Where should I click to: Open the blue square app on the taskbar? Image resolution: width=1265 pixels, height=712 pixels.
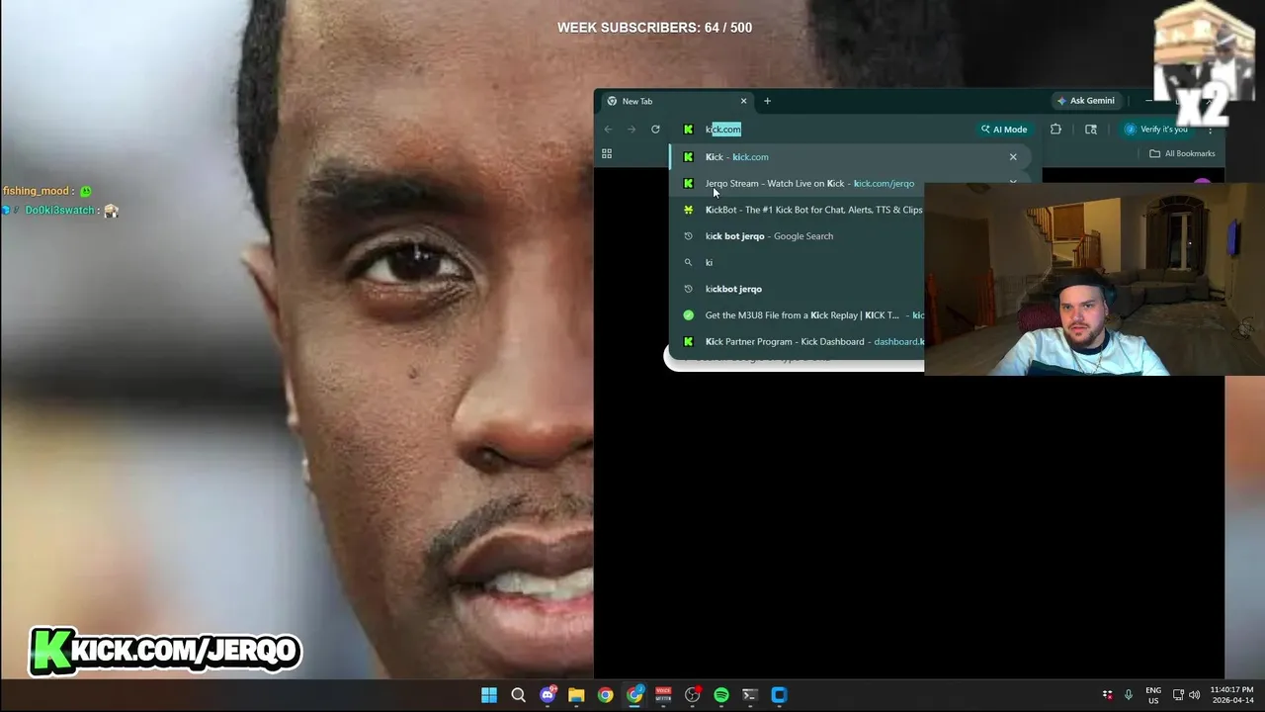[779, 695]
